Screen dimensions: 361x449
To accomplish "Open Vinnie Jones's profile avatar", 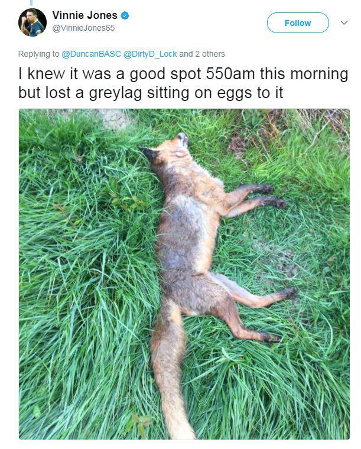I will pyautogui.click(x=32, y=22).
